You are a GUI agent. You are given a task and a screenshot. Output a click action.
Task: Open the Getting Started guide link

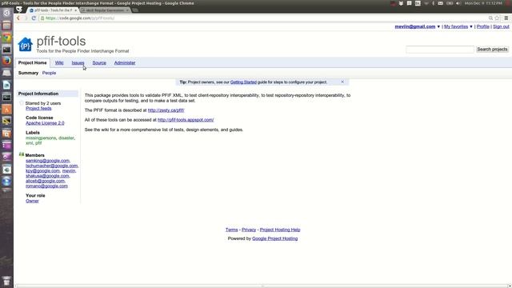click(243, 82)
